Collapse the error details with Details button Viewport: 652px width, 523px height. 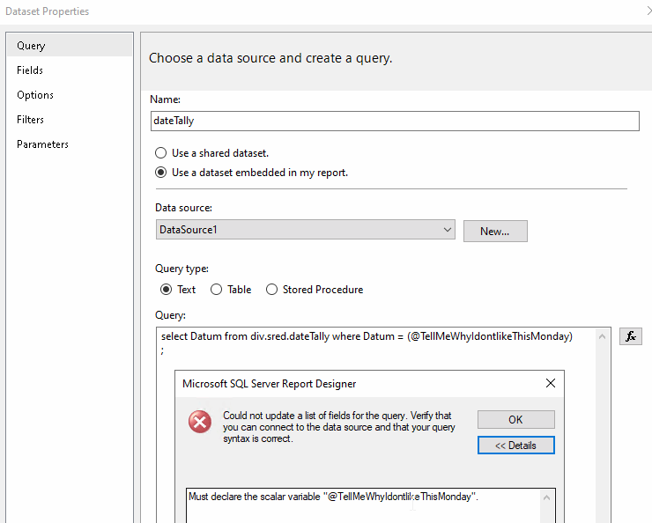[x=515, y=446]
